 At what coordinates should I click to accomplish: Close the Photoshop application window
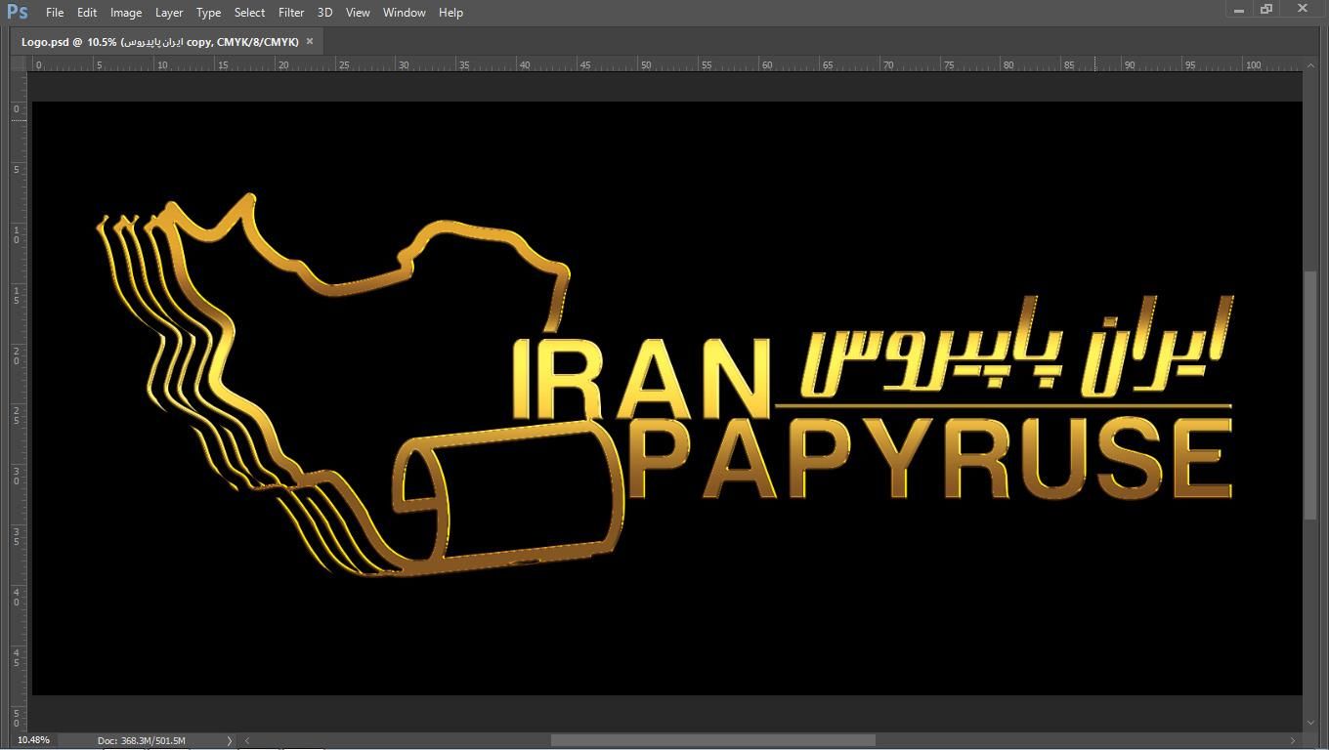pos(1303,9)
